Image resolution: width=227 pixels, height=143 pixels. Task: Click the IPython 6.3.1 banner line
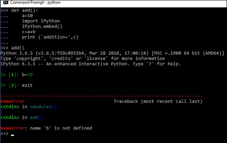click(x=91, y=64)
